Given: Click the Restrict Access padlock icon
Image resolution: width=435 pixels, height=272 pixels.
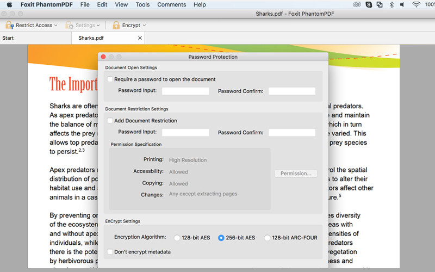Looking at the screenshot, I should [9, 25].
